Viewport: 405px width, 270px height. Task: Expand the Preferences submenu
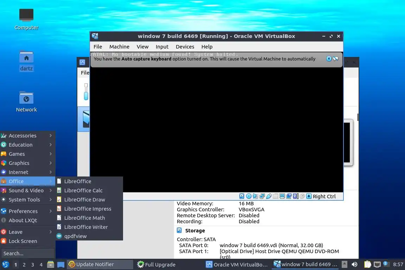pos(28,211)
